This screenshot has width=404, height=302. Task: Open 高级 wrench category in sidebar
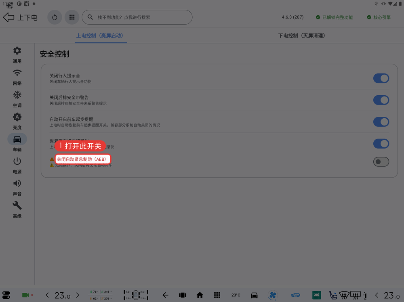(x=17, y=210)
